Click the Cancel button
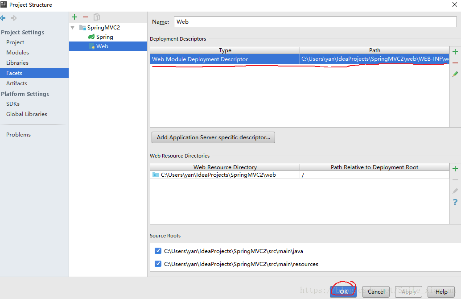Image resolution: width=461 pixels, height=299 pixels. point(376,292)
